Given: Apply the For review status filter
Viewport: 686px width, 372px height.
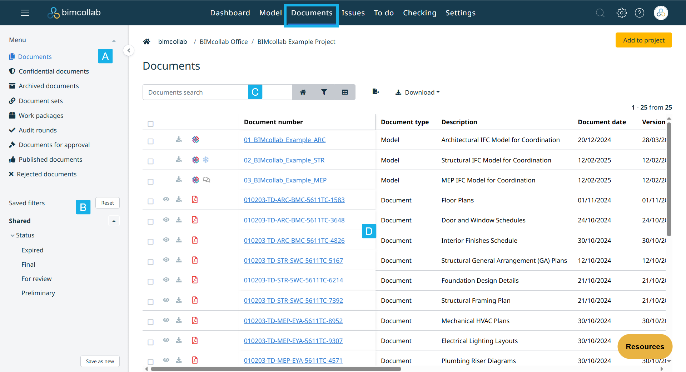Looking at the screenshot, I should pyautogui.click(x=36, y=279).
